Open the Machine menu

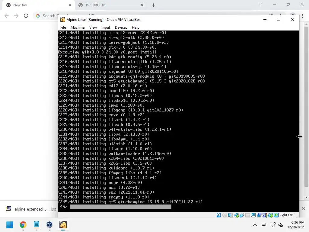[x=78, y=27]
